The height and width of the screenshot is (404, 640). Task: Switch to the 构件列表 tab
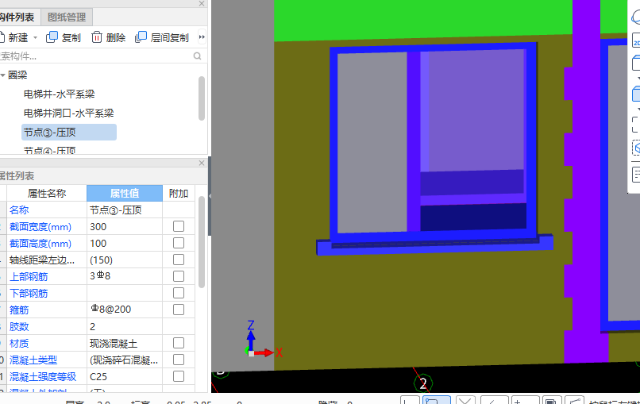pyautogui.click(x=17, y=17)
